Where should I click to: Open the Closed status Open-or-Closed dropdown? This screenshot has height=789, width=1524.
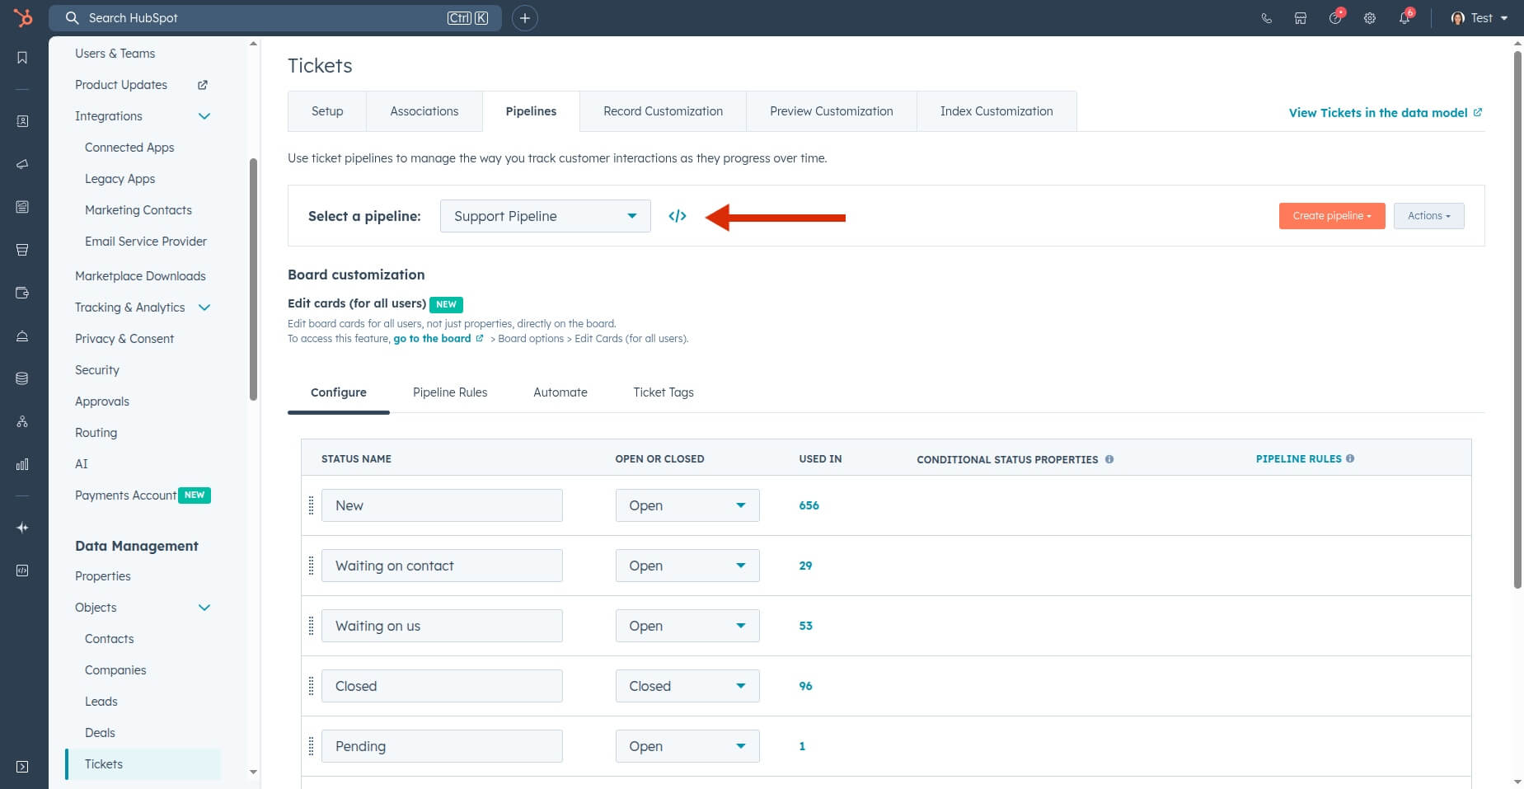click(687, 686)
